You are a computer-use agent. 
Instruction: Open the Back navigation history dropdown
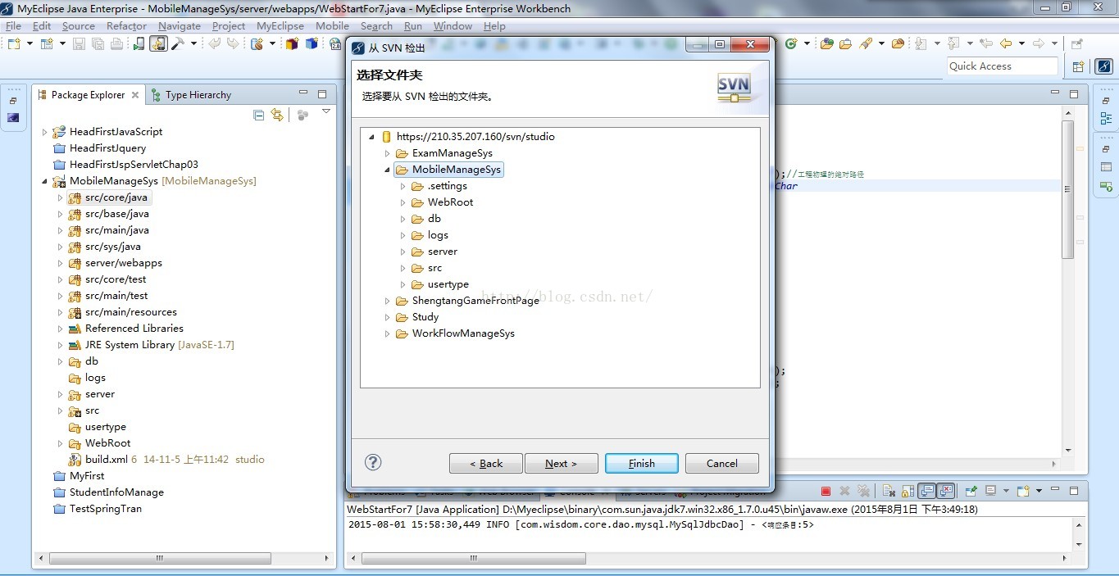click(x=1021, y=43)
